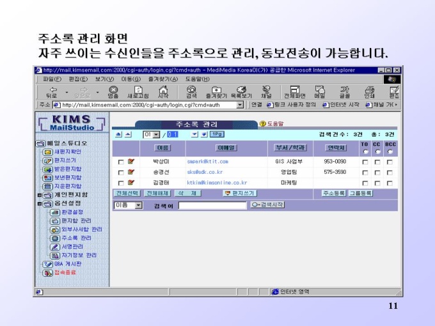Click the Channels (채널) toolbar icon
Screen dimensions: 435x326
coord(266,92)
